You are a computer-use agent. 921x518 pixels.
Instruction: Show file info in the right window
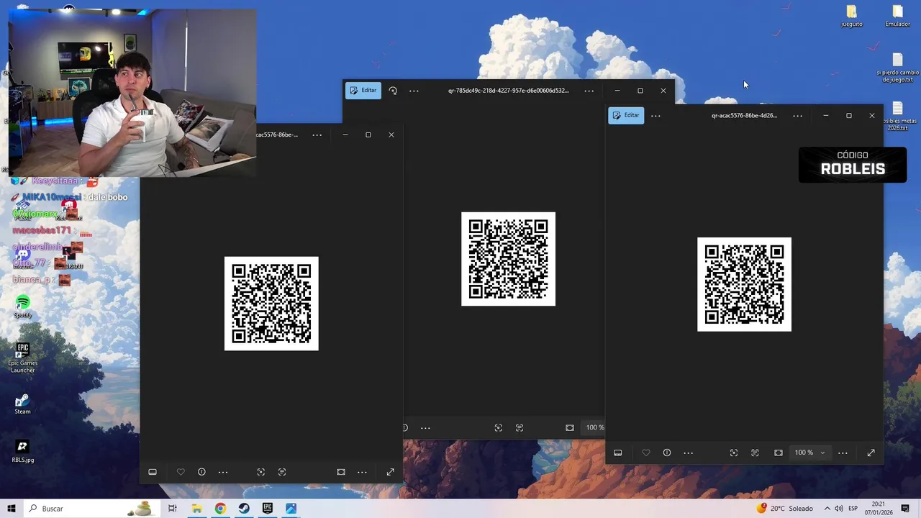(x=667, y=453)
